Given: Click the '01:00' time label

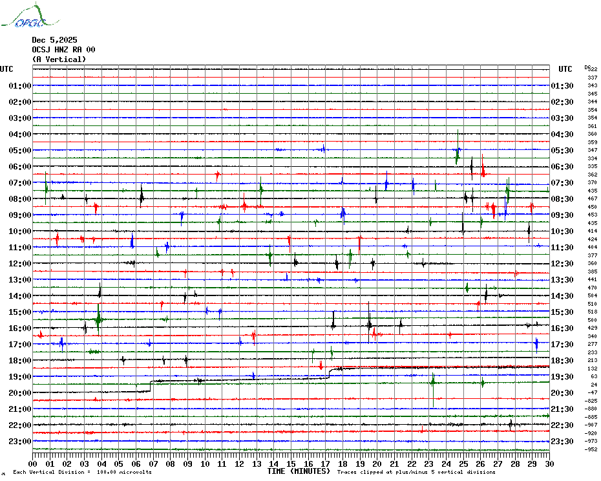Looking at the screenshot, I should (x=20, y=85).
